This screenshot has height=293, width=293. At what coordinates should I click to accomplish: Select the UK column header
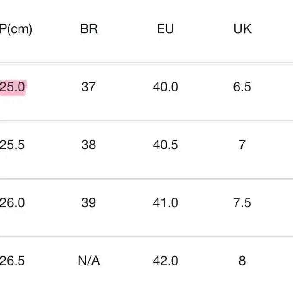click(242, 29)
